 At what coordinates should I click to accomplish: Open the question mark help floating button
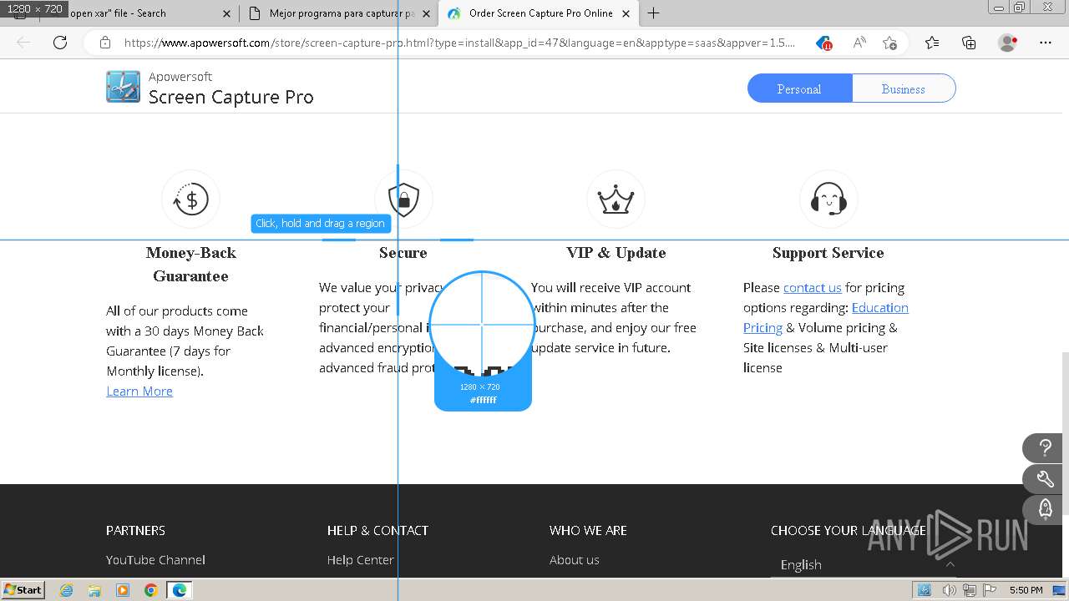(1045, 448)
